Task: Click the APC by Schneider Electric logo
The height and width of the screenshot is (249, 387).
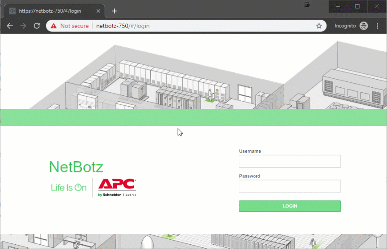Action: 117,188
